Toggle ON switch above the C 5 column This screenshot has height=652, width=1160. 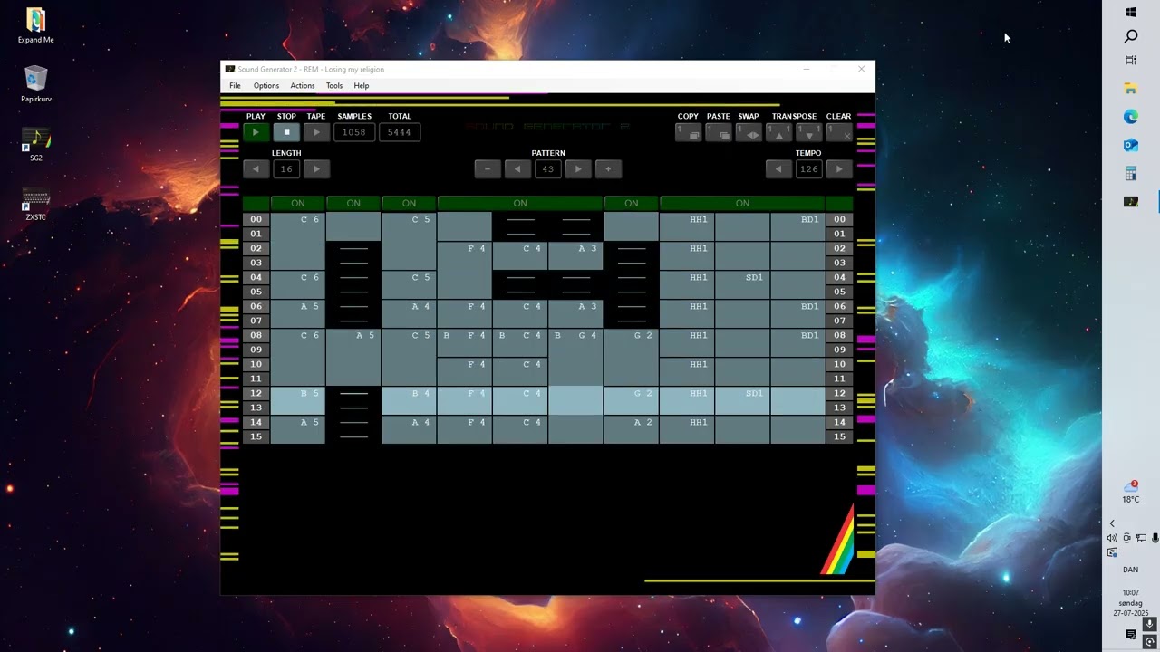[x=409, y=204]
